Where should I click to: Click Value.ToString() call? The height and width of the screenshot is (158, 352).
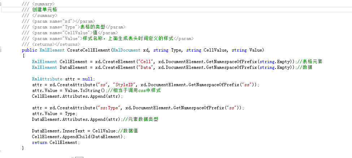pos(86,91)
